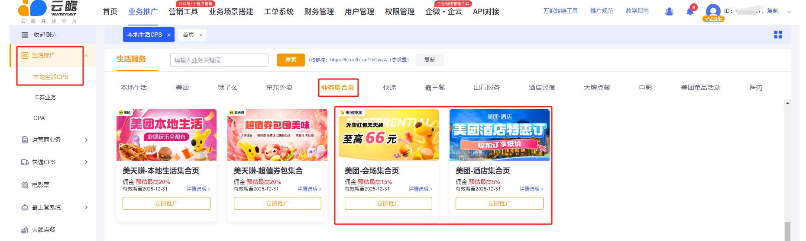Viewport: 806px width, 241px height.
Task: Select the 美团单品活动 category tab
Action: pyautogui.click(x=701, y=88)
